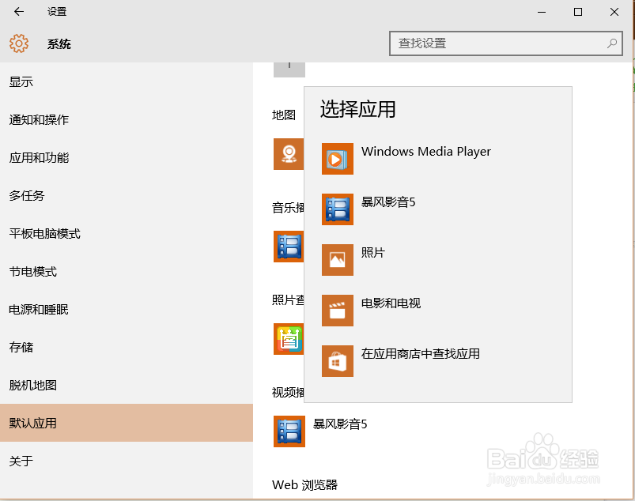Click the 暴风影音5 label of the video player default
635x501 pixels.
coord(340,424)
